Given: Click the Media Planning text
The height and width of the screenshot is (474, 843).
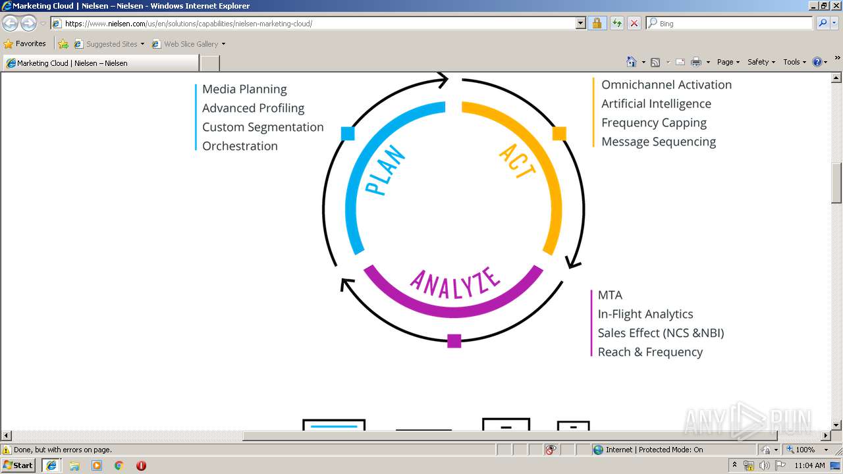Looking at the screenshot, I should click(x=244, y=90).
